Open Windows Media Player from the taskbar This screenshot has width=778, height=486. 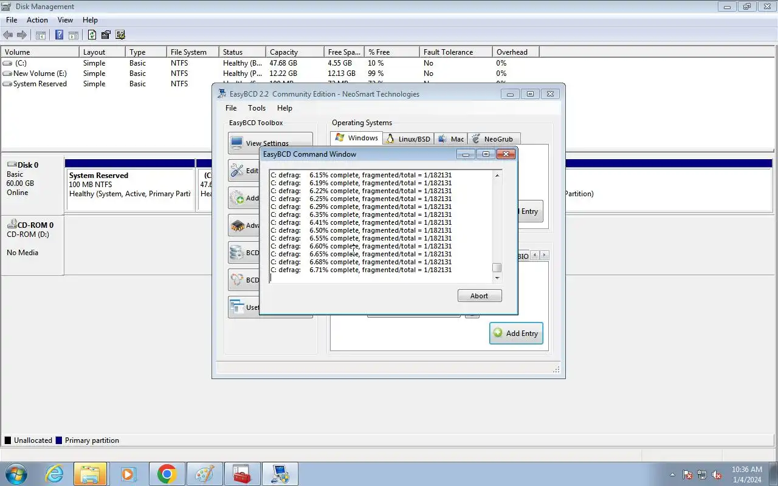(128, 474)
